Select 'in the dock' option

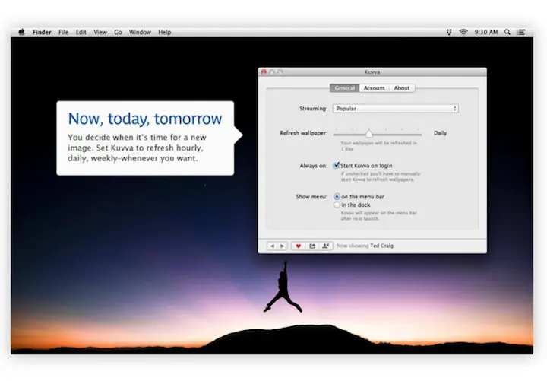337,205
